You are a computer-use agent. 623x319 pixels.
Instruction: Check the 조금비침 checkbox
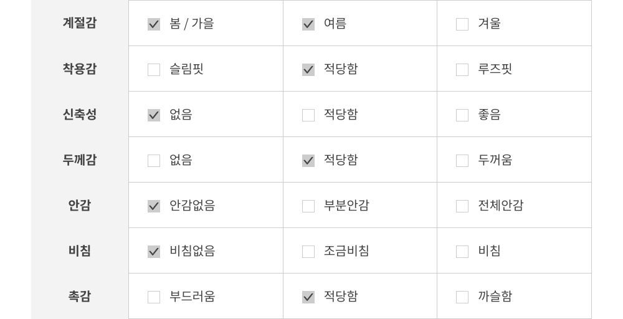tap(308, 252)
